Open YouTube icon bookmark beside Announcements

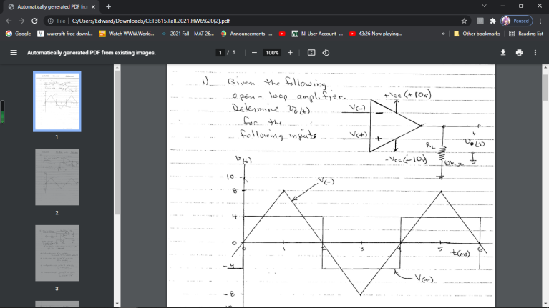point(282,34)
